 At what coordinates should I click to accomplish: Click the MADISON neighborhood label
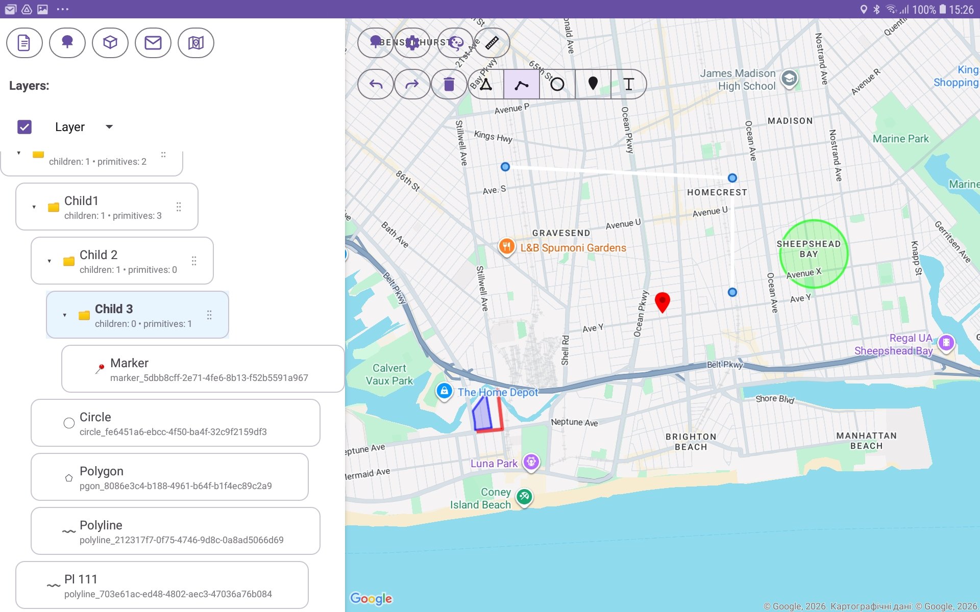(x=790, y=121)
